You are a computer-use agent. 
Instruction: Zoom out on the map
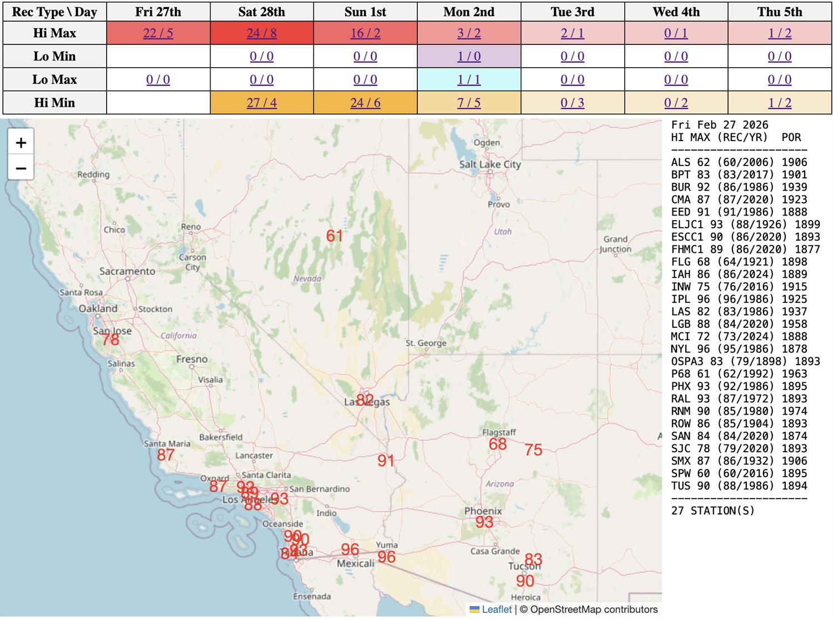21,168
